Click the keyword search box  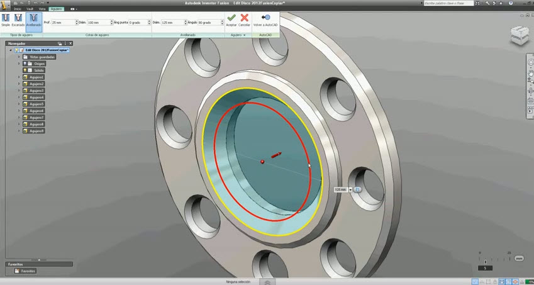[x=448, y=3]
